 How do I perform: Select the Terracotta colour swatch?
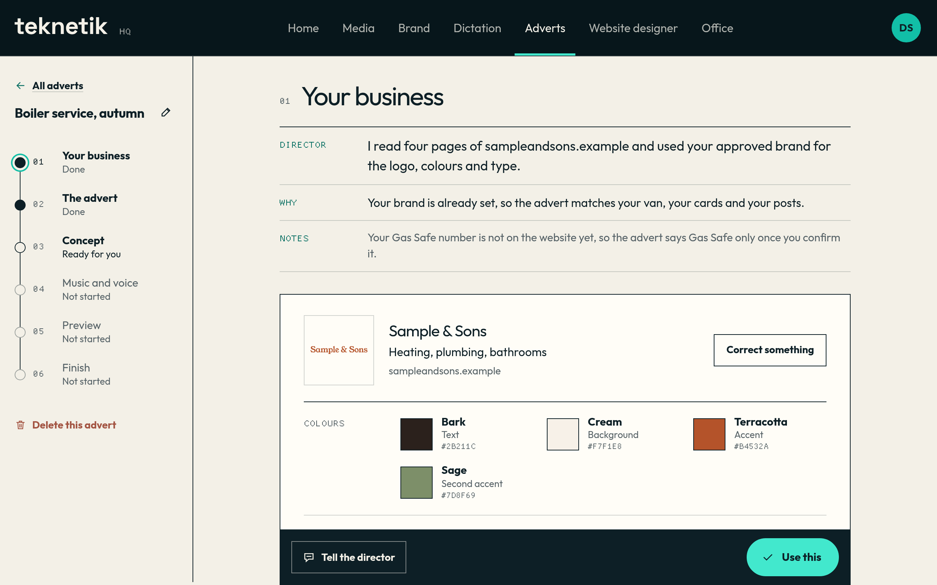pyautogui.click(x=709, y=434)
